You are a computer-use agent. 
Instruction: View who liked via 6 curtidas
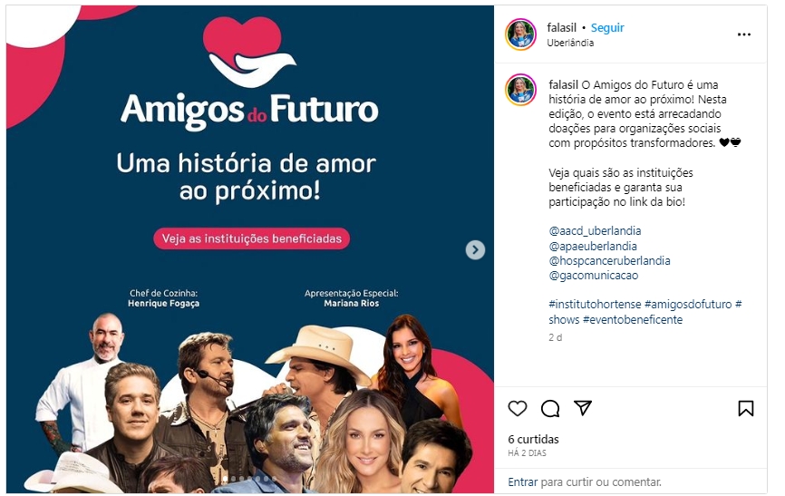point(533,440)
